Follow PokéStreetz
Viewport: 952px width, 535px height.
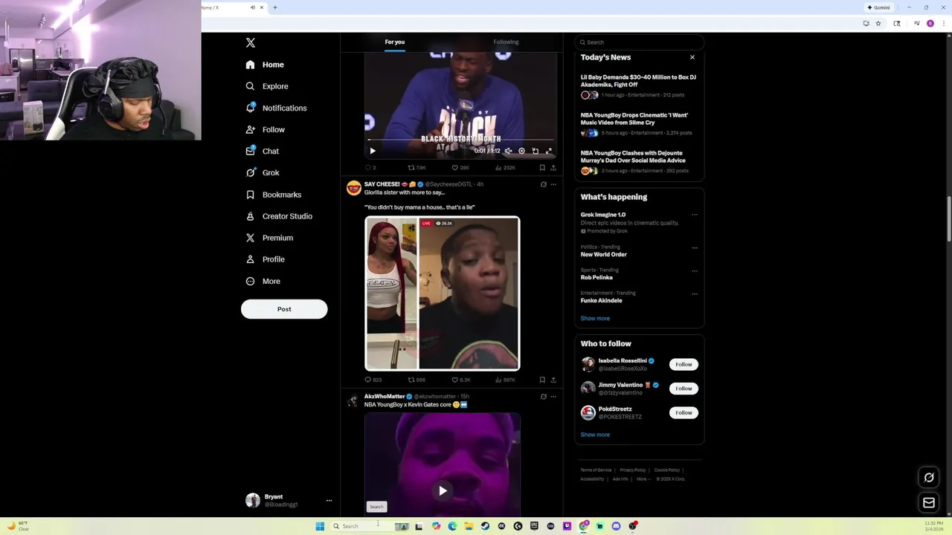684,412
